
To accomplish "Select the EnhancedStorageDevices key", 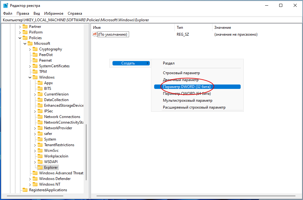I will 64,105.
